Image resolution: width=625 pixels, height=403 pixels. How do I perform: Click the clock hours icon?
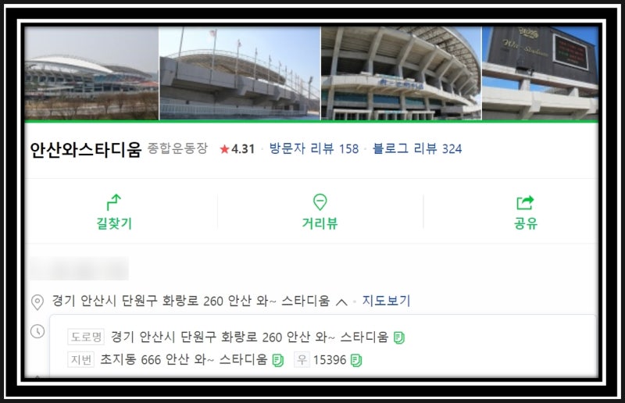pyautogui.click(x=37, y=331)
